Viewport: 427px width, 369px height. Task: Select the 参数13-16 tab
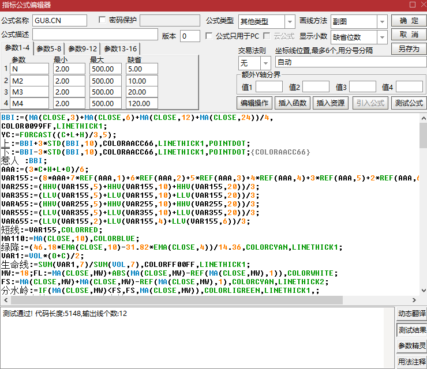(x=121, y=48)
